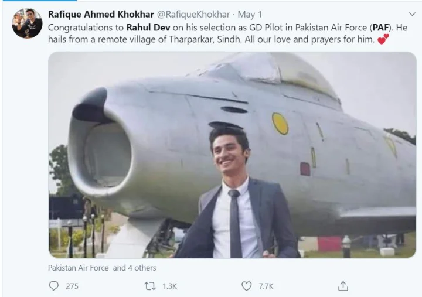Click the 275 replies count
The height and width of the screenshot is (297, 422).
point(72,286)
